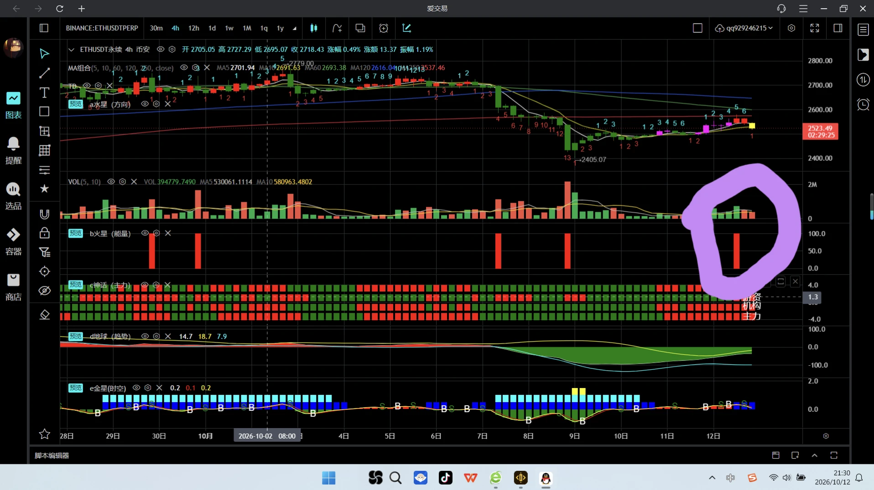Enter fullscreen chart mode
This screenshot has width=874, height=490.
tap(814, 28)
